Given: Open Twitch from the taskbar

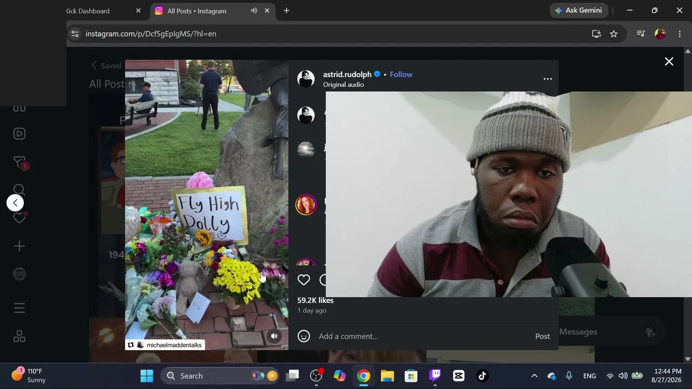Looking at the screenshot, I should pos(435,375).
